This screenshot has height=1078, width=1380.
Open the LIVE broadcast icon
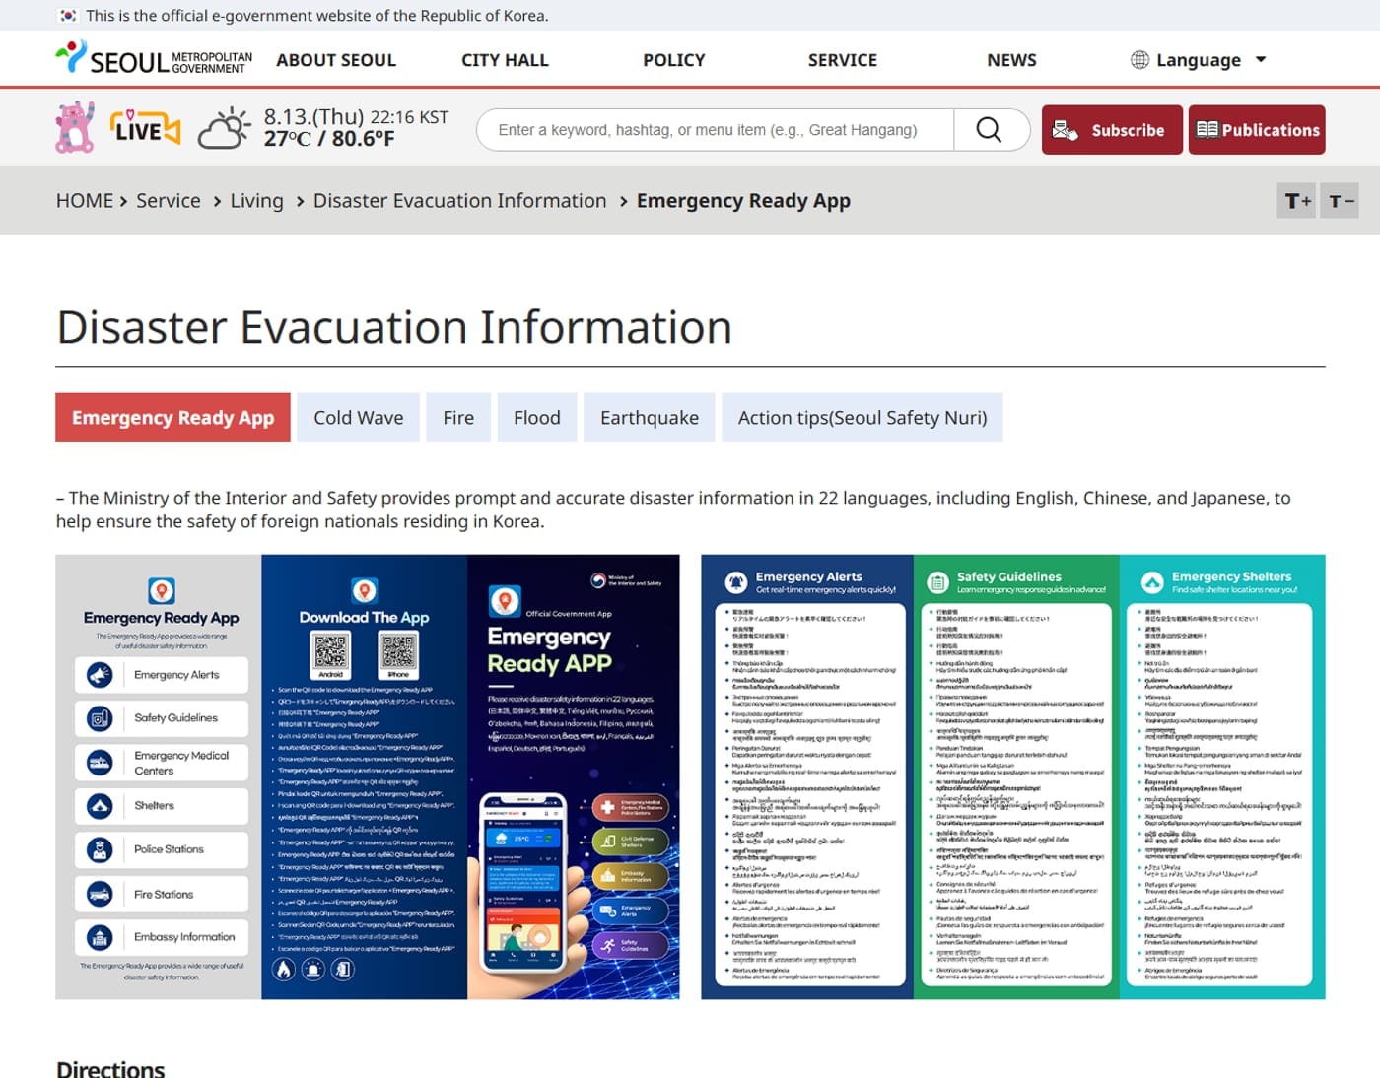(145, 129)
